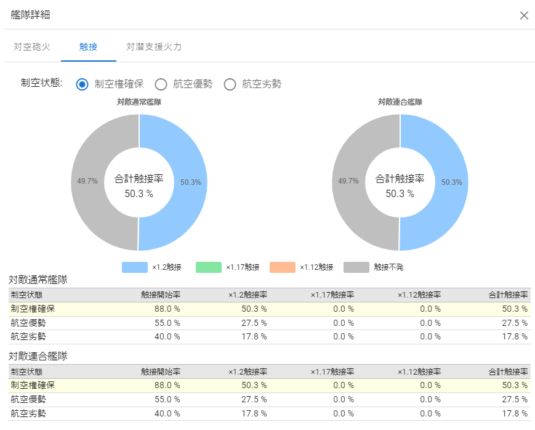Open the 対潜支援火力 tab
Image resolution: width=535 pixels, height=430 pixels.
point(153,47)
